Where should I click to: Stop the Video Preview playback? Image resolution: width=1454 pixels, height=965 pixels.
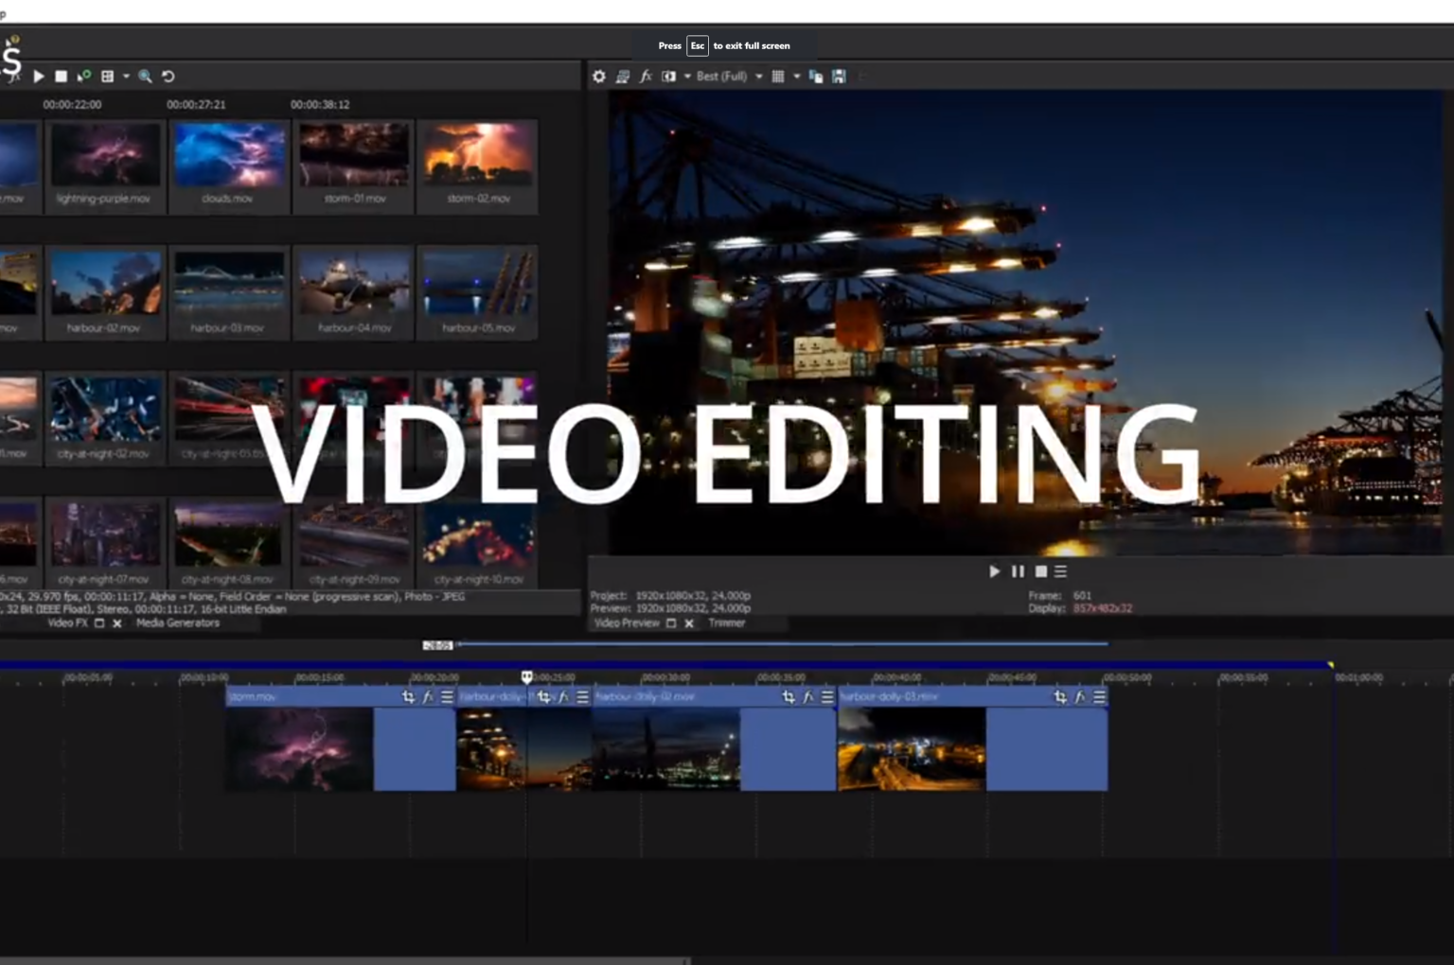(x=1041, y=571)
